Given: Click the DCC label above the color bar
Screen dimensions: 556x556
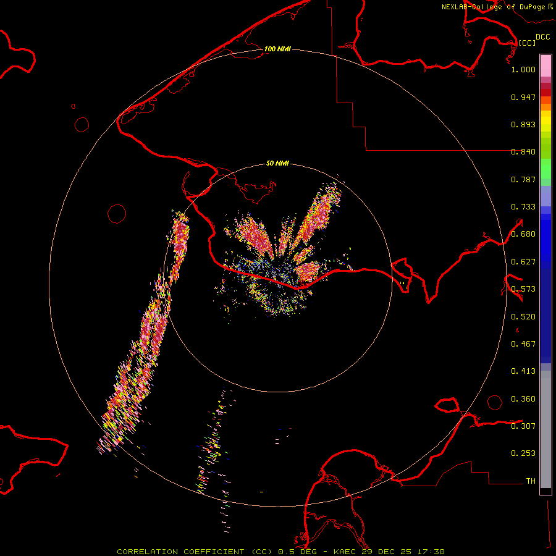Looking at the screenshot, I should pos(542,37).
